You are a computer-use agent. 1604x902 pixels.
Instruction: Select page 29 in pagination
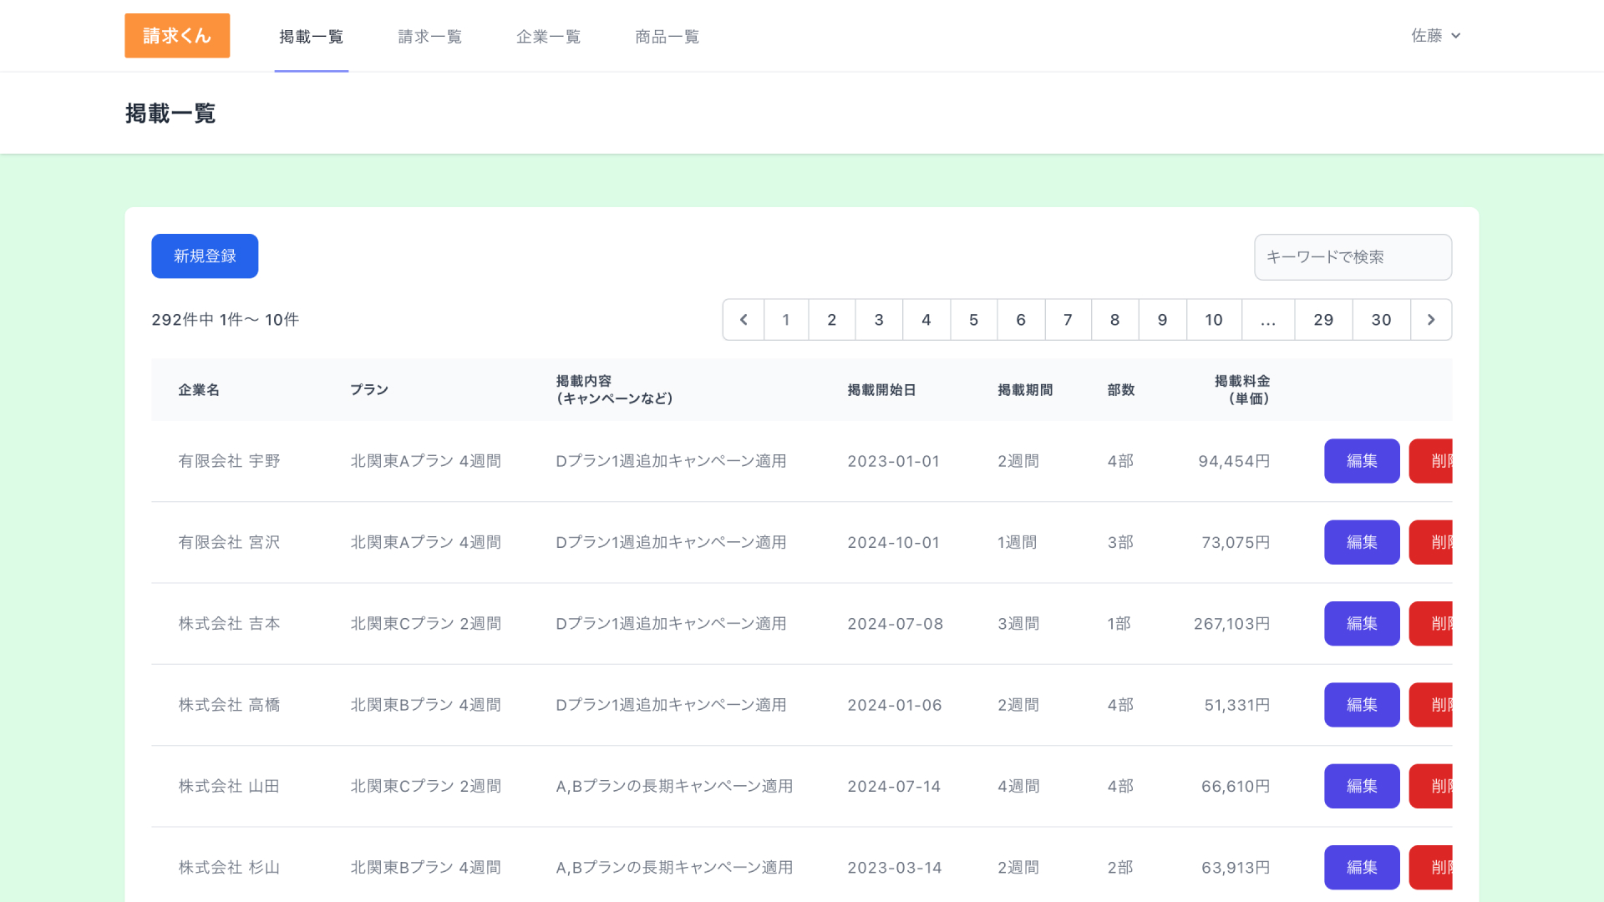[1323, 320]
